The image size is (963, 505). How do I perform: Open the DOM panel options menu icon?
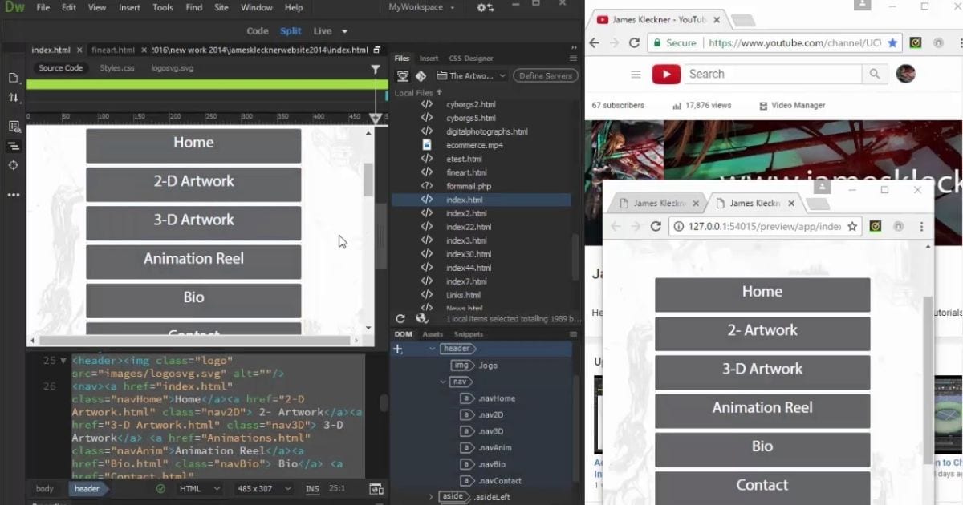coord(573,334)
